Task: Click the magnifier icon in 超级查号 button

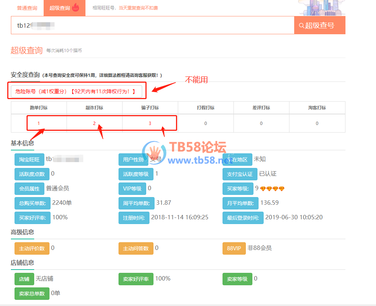Action: (x=301, y=25)
